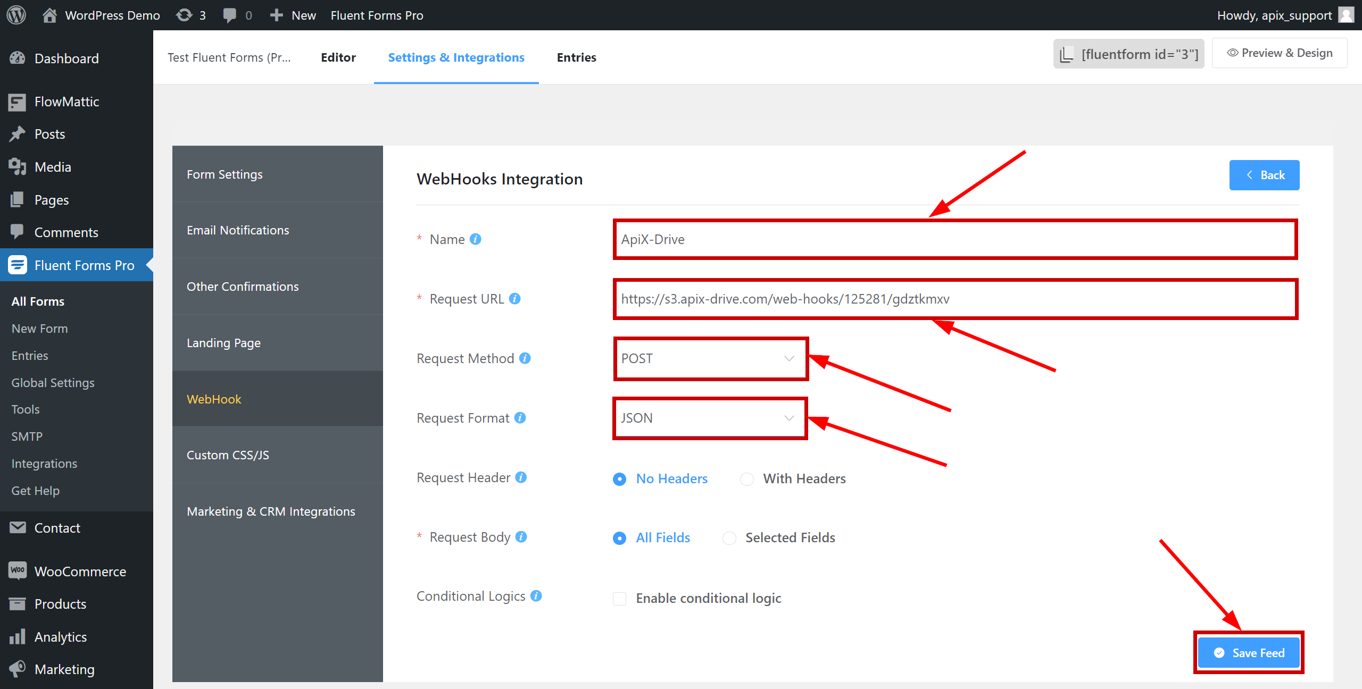Click the Save Feed button
Screen dimensions: 1362x689
pyautogui.click(x=1249, y=653)
